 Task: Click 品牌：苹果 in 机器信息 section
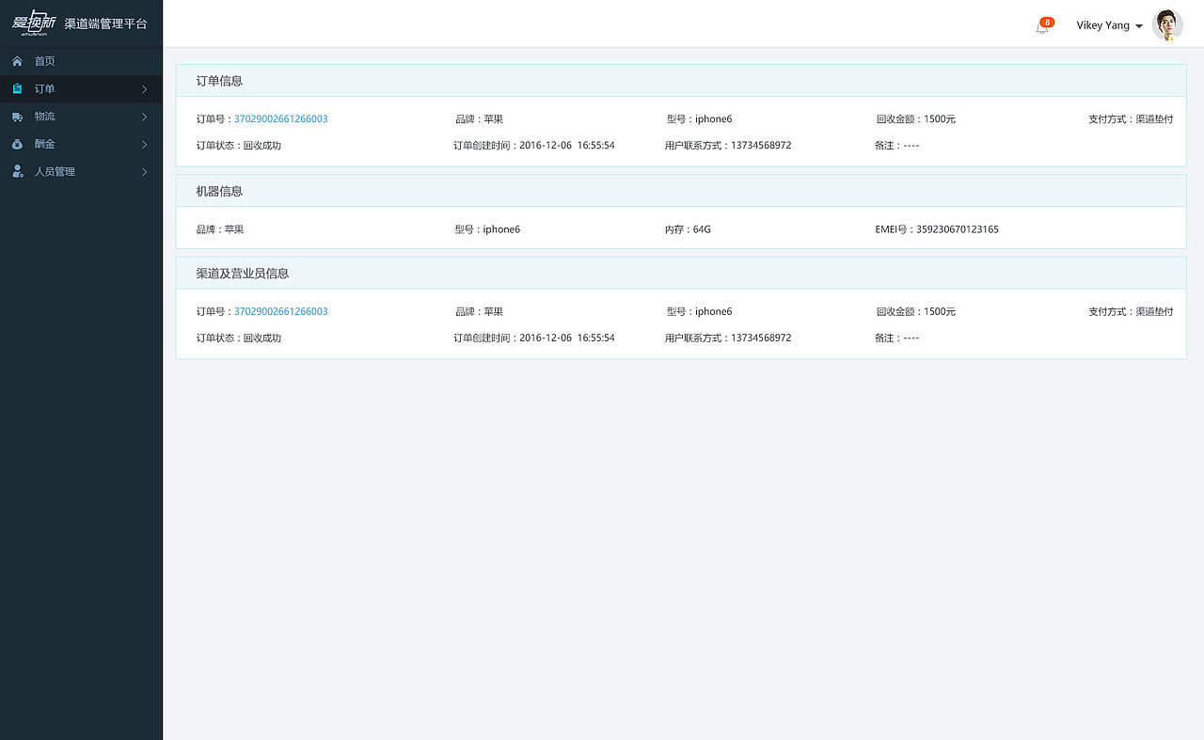(x=220, y=229)
